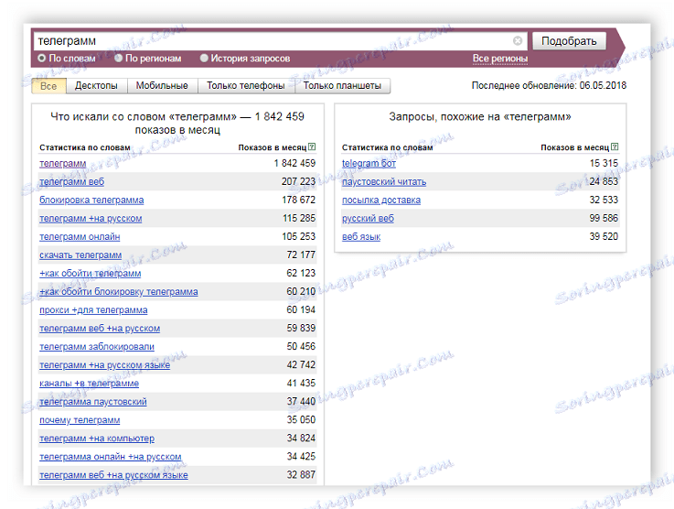Open the скачать телеграмм link
This screenshot has height=509, width=674.
point(80,255)
